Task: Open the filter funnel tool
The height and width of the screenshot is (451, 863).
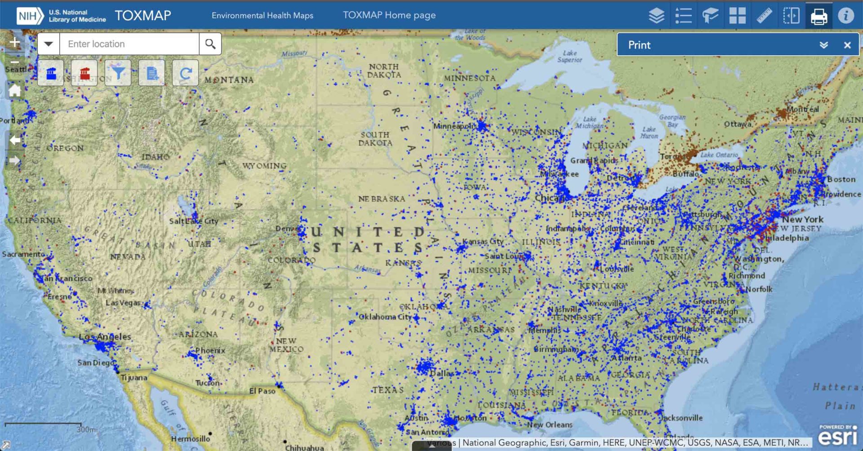Action: [x=118, y=73]
